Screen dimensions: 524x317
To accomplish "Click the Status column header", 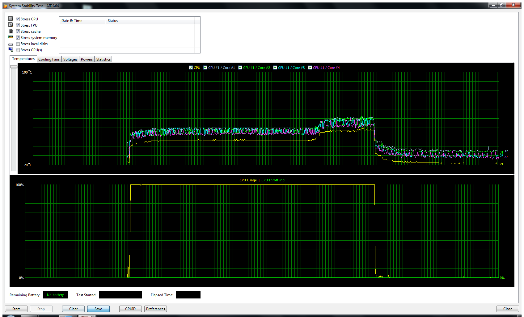I will (x=150, y=21).
